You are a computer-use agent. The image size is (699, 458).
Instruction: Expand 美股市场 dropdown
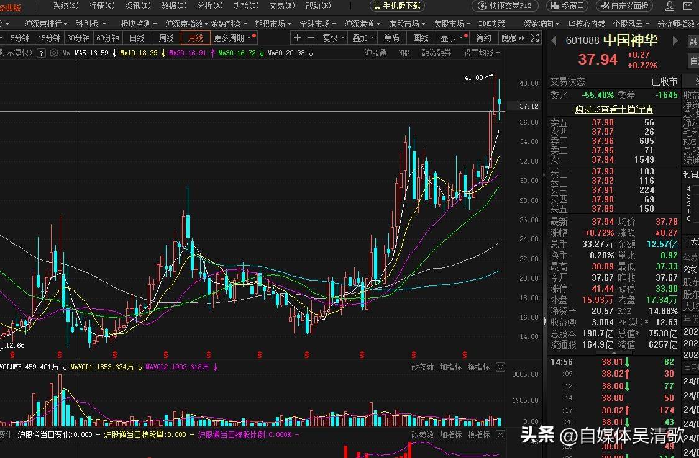[451, 24]
